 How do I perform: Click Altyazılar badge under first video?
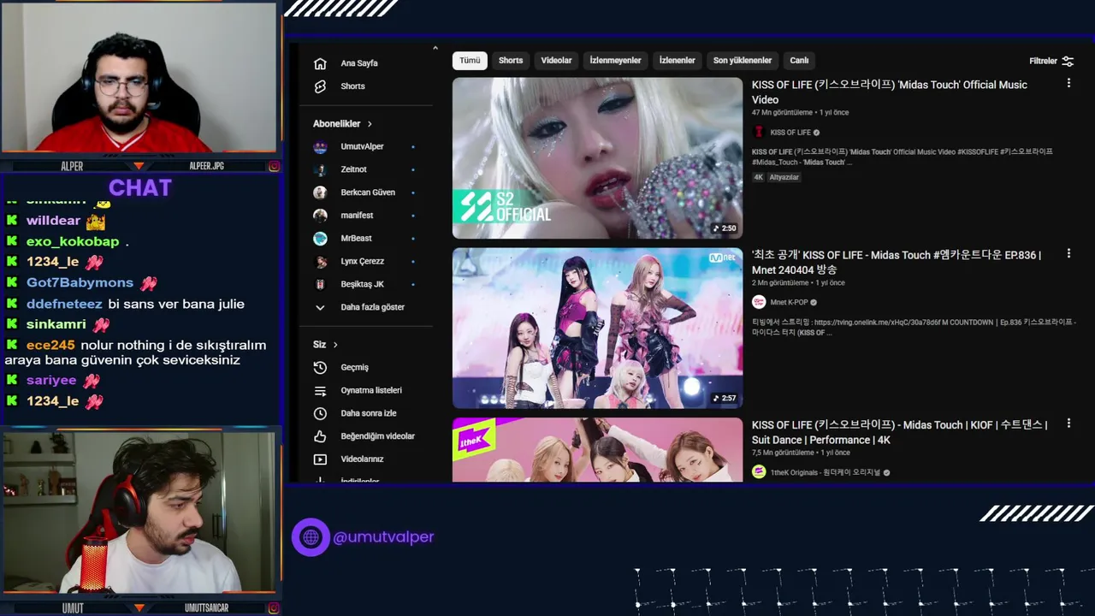pyautogui.click(x=784, y=177)
